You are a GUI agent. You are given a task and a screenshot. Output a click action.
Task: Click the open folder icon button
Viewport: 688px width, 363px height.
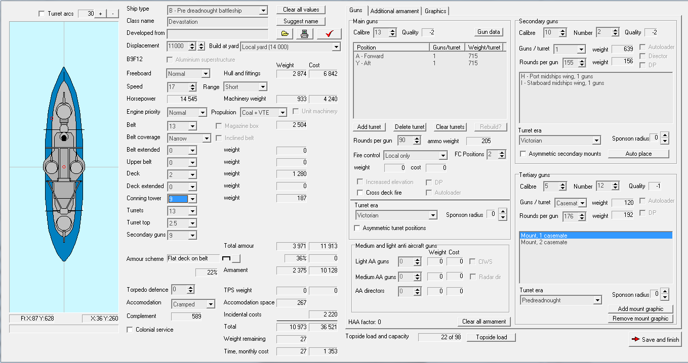[285, 34]
